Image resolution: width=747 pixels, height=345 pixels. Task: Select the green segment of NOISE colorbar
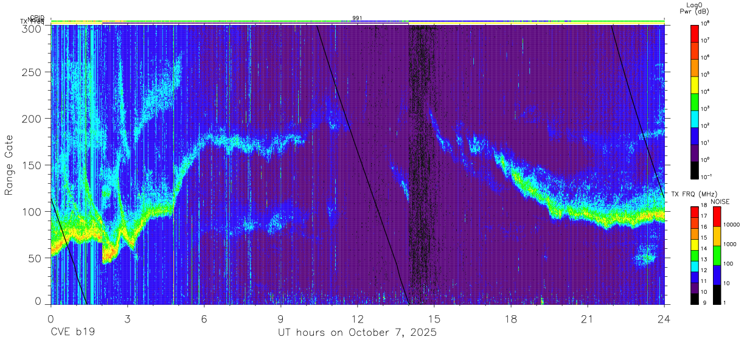click(716, 255)
